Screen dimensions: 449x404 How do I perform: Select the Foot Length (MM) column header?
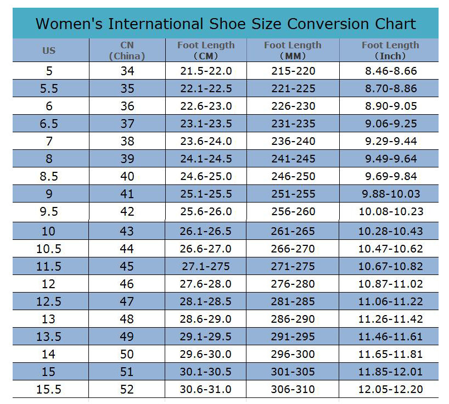293,50
